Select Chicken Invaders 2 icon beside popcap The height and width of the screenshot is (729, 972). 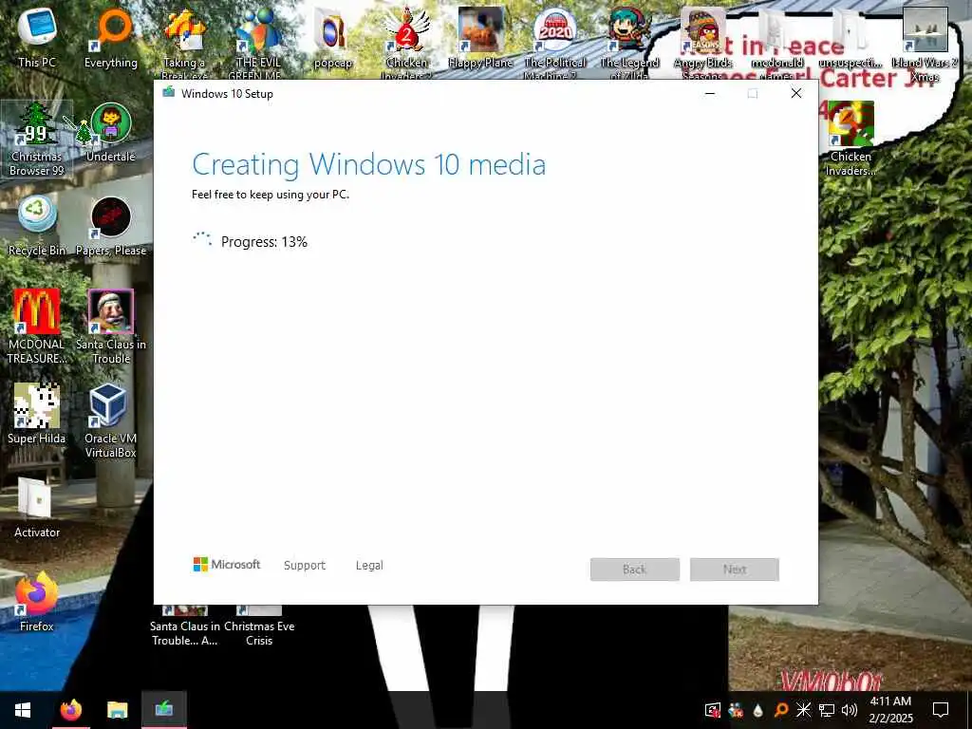[406, 42]
